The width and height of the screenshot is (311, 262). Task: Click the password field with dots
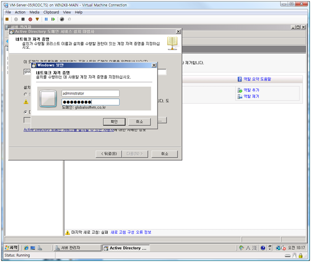click(x=90, y=102)
